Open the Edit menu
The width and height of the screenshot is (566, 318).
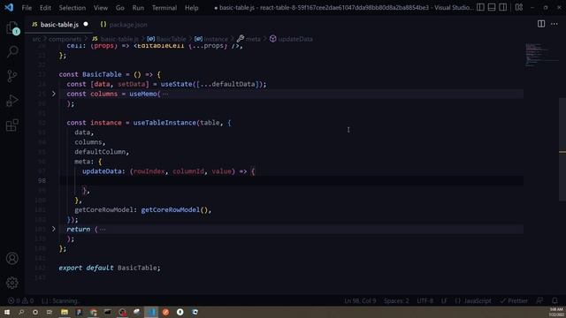45,8
